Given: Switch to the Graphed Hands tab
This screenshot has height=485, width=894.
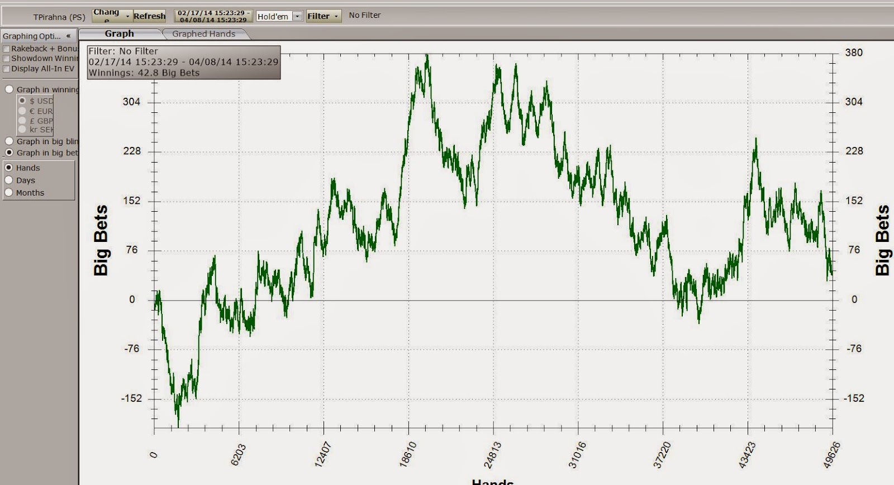Looking at the screenshot, I should pyautogui.click(x=204, y=34).
